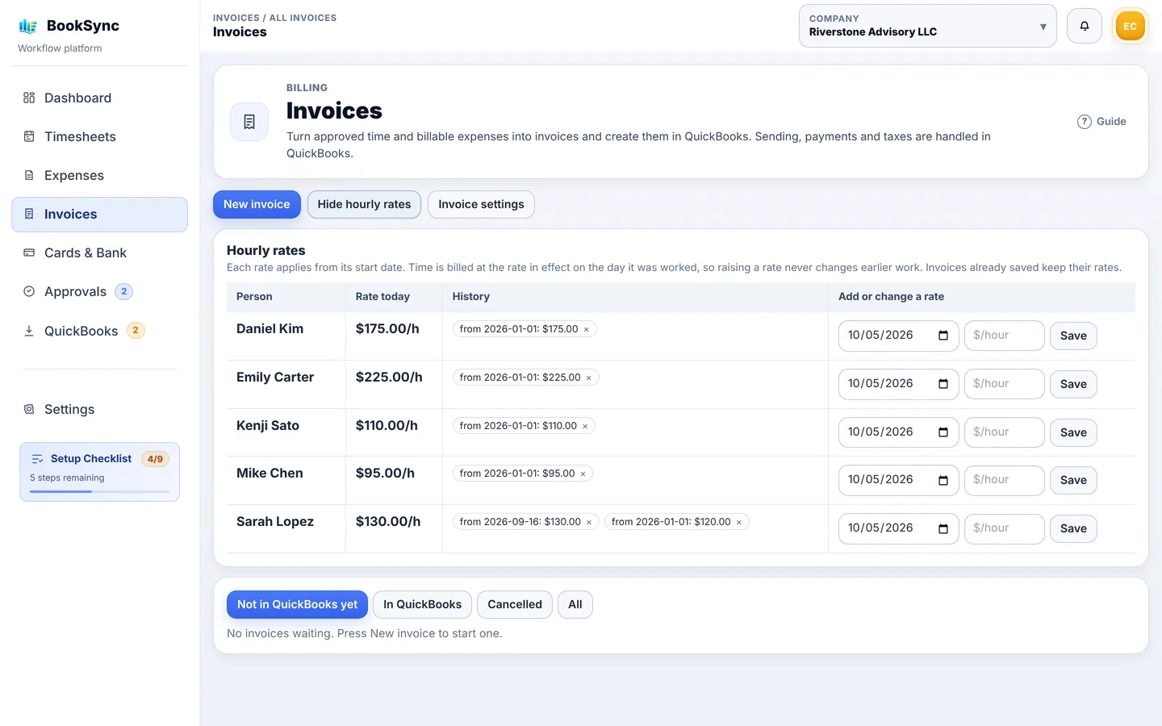The image size is (1162, 726).
Task: Click the start date field for Kenji Sato
Action: 898,432
